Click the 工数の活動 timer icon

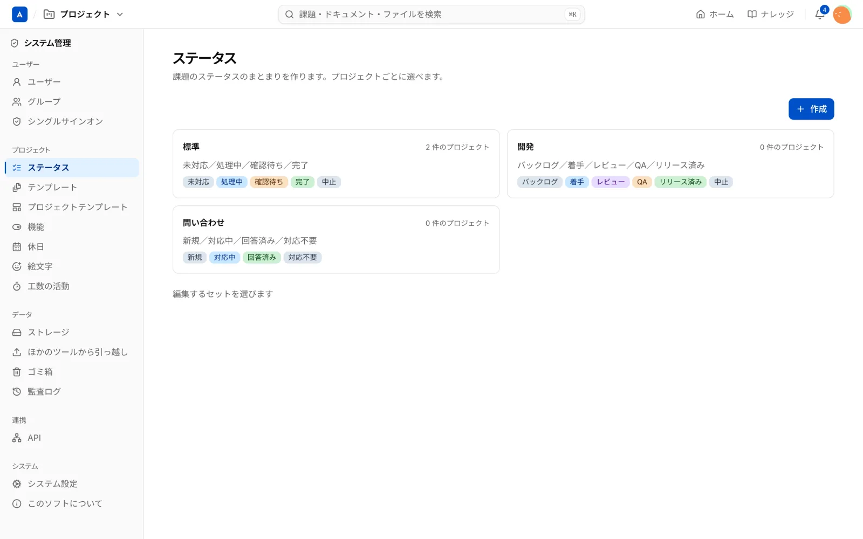click(x=17, y=286)
